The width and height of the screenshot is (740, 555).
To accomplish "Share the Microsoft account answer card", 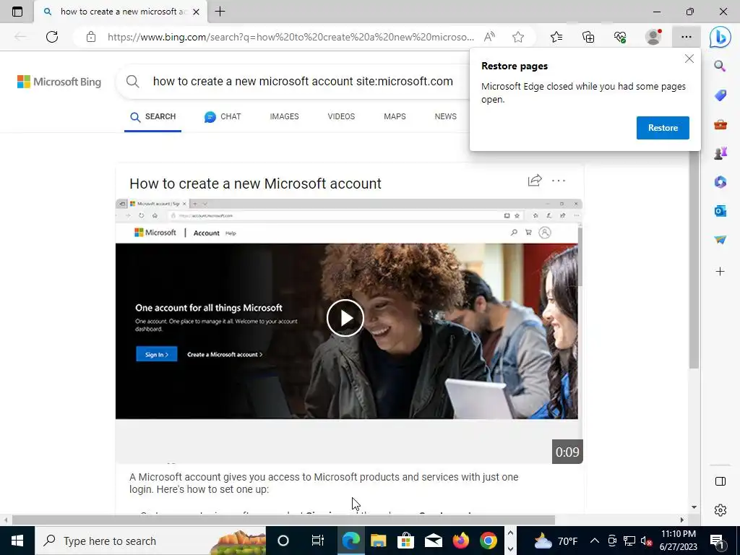I will 534,180.
